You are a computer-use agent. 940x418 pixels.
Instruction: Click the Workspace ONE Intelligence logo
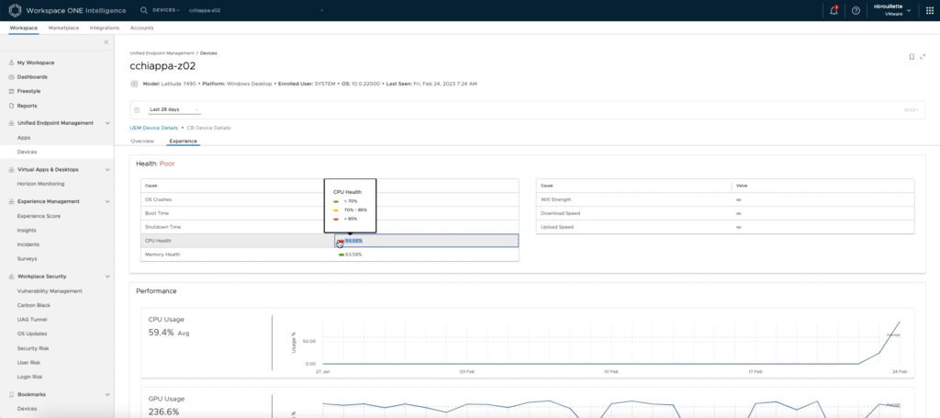coord(15,11)
